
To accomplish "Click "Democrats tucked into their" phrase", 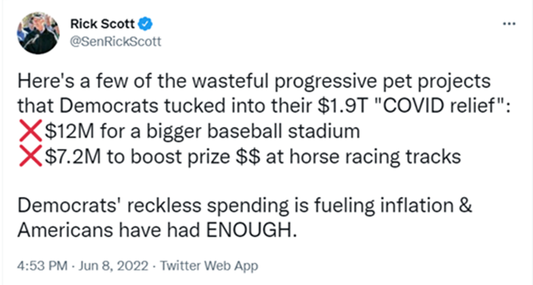I will pyautogui.click(x=188, y=107).
